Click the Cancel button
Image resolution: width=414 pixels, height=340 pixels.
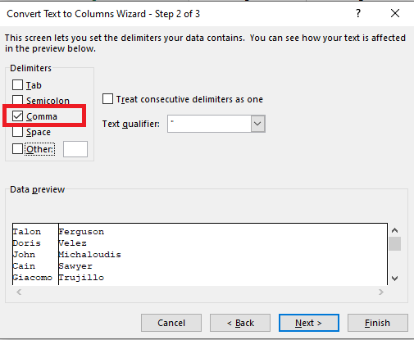point(171,323)
